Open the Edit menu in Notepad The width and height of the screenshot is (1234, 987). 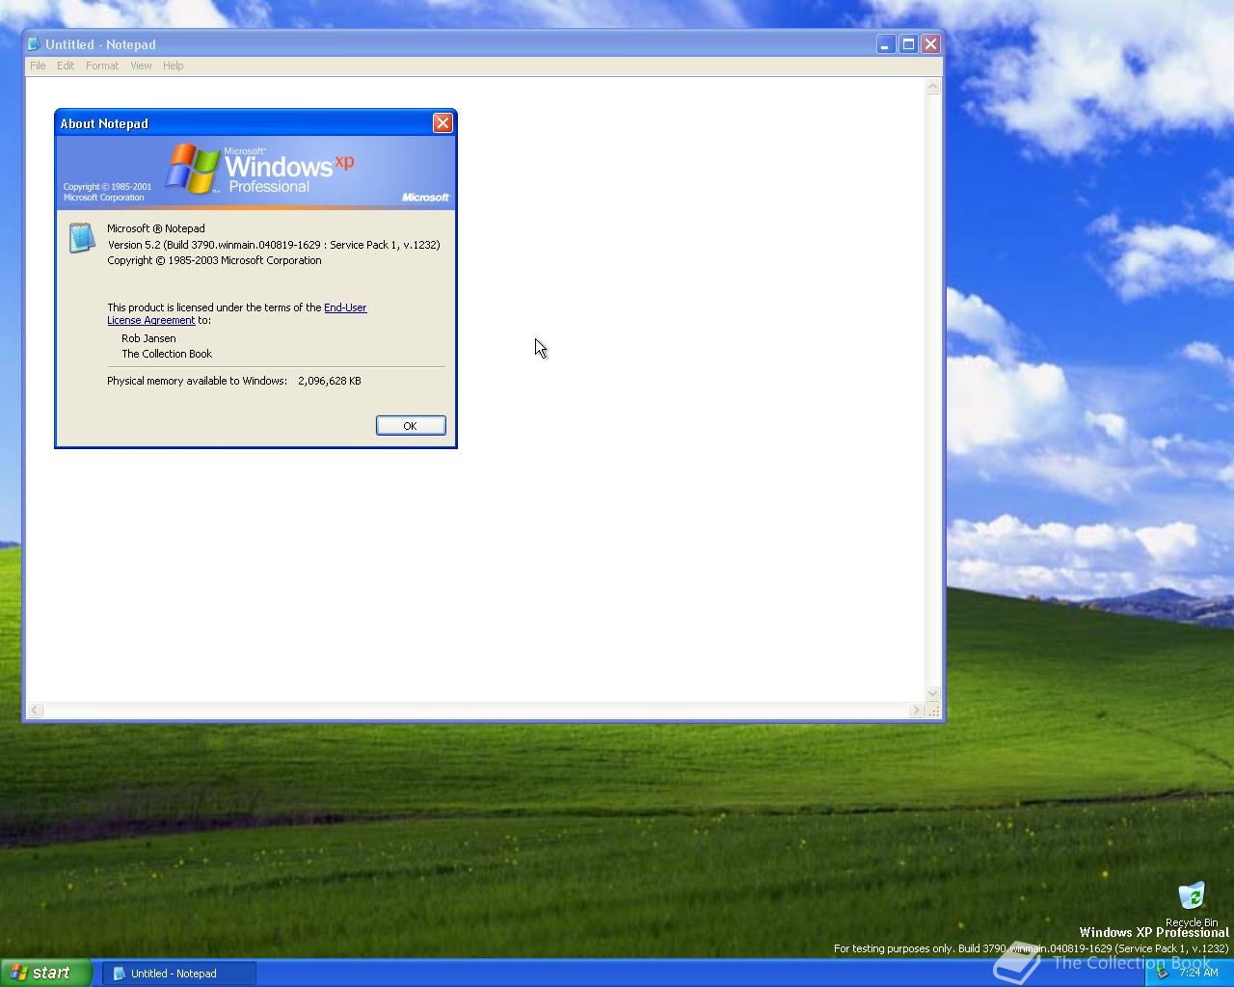tap(66, 66)
